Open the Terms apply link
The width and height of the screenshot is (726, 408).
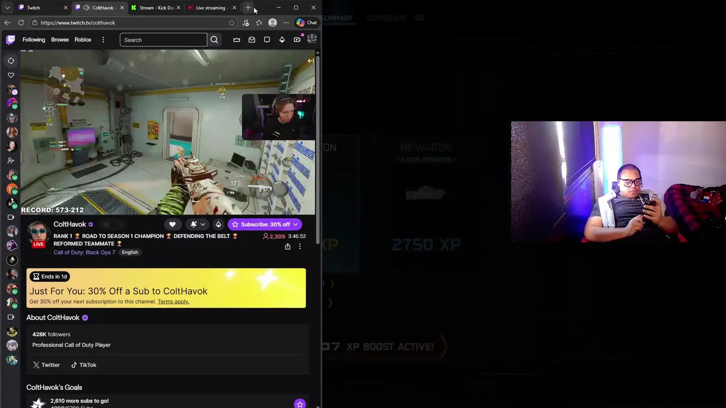click(x=173, y=301)
